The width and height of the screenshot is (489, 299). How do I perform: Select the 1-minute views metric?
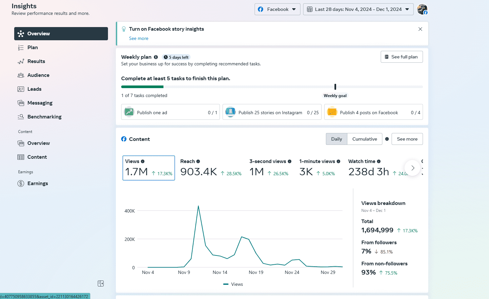point(320,168)
